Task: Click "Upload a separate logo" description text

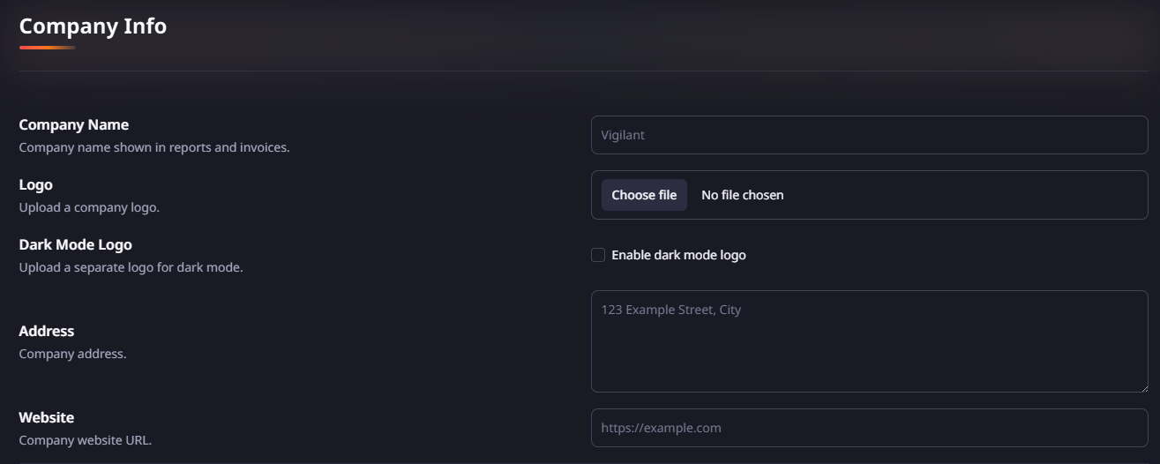Action: coord(131,267)
